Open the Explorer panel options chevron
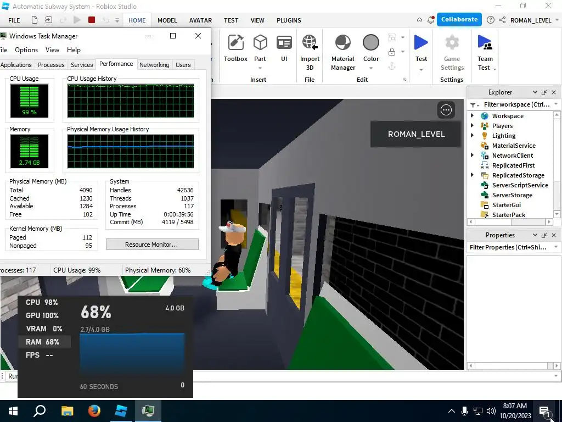This screenshot has height=422, width=562. pyautogui.click(x=535, y=92)
